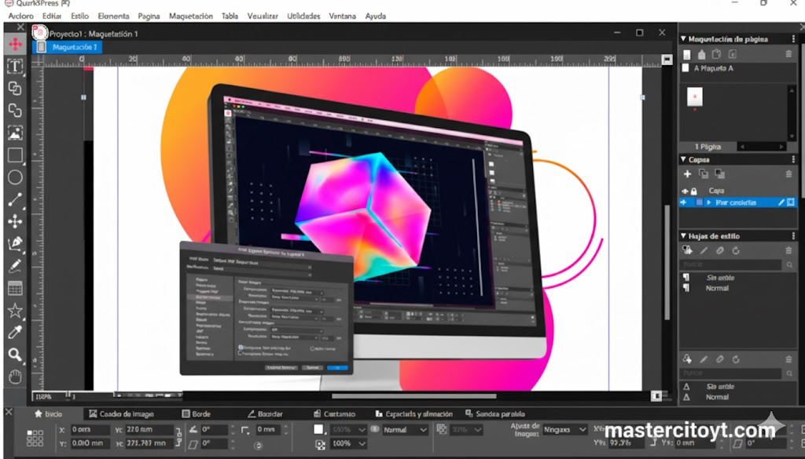This screenshot has width=805, height=459.
Task: Toggle the lock on Capa layer
Action: (694, 191)
